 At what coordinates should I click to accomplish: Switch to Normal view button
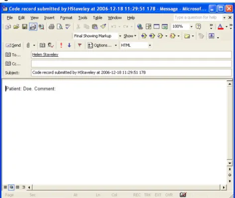point(5,187)
